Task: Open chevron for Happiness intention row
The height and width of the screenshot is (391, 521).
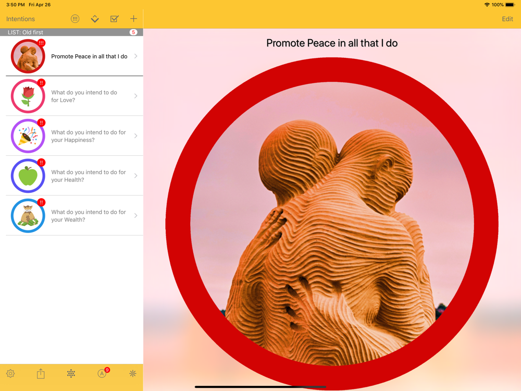Action: point(135,136)
